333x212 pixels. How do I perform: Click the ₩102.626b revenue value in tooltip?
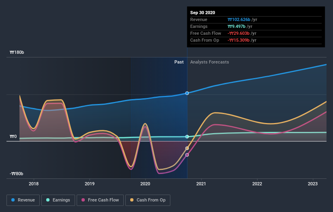tap(239, 19)
